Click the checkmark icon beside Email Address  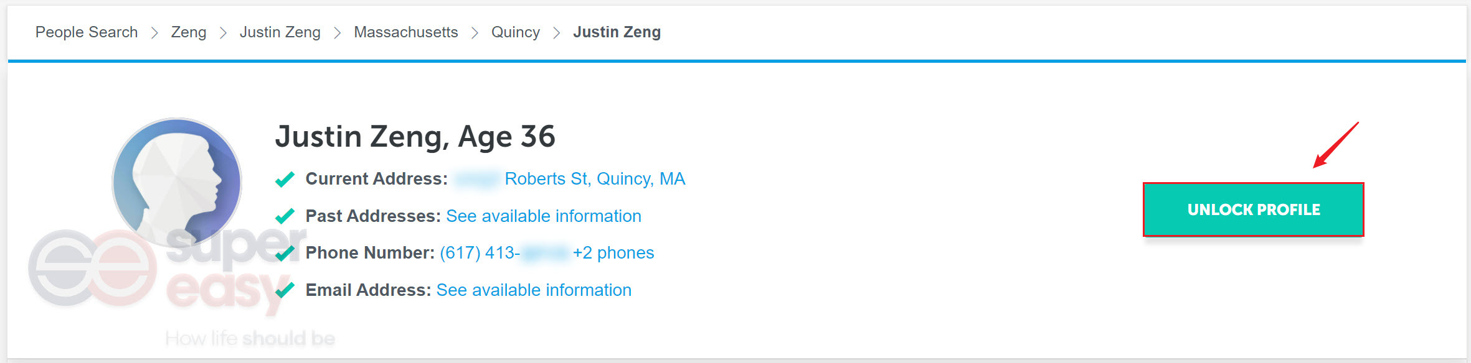pyautogui.click(x=285, y=290)
